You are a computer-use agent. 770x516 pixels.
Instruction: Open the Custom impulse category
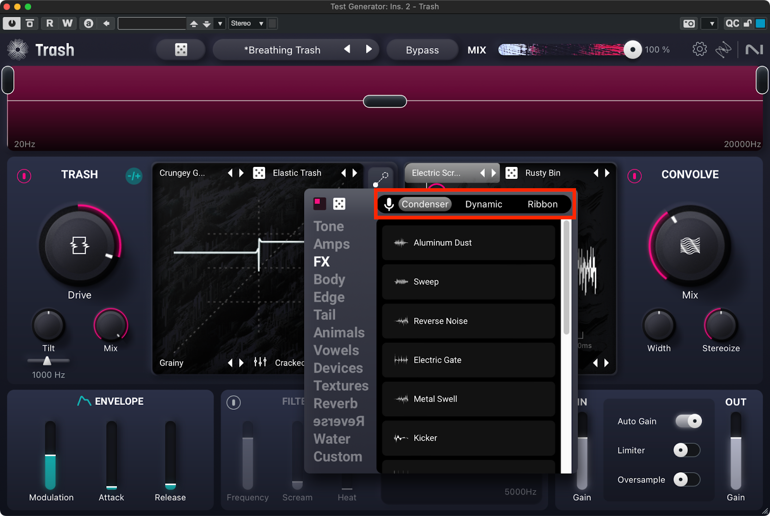(337, 456)
